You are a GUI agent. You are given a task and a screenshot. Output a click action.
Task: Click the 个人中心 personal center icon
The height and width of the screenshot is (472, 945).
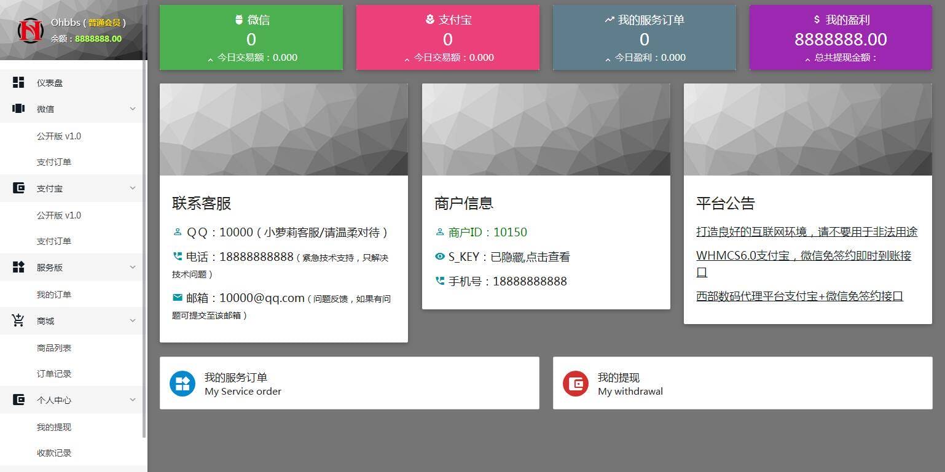(18, 400)
